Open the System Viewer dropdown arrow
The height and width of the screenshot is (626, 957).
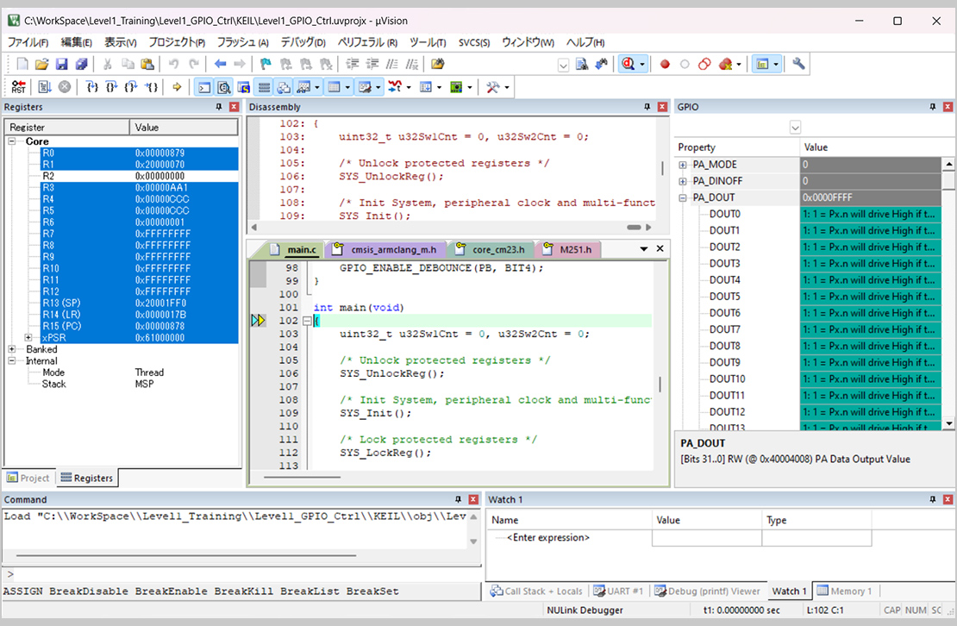pyautogui.click(x=469, y=87)
